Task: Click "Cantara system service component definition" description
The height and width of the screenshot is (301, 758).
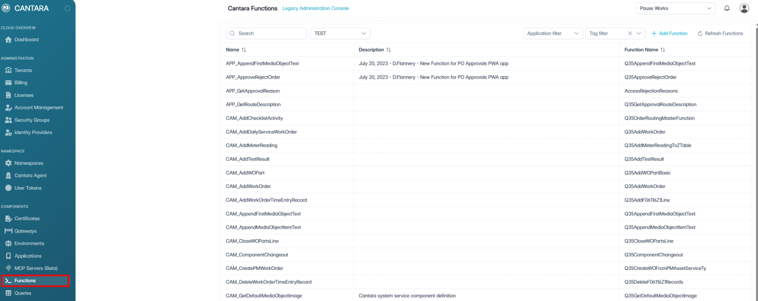Action: [407, 296]
